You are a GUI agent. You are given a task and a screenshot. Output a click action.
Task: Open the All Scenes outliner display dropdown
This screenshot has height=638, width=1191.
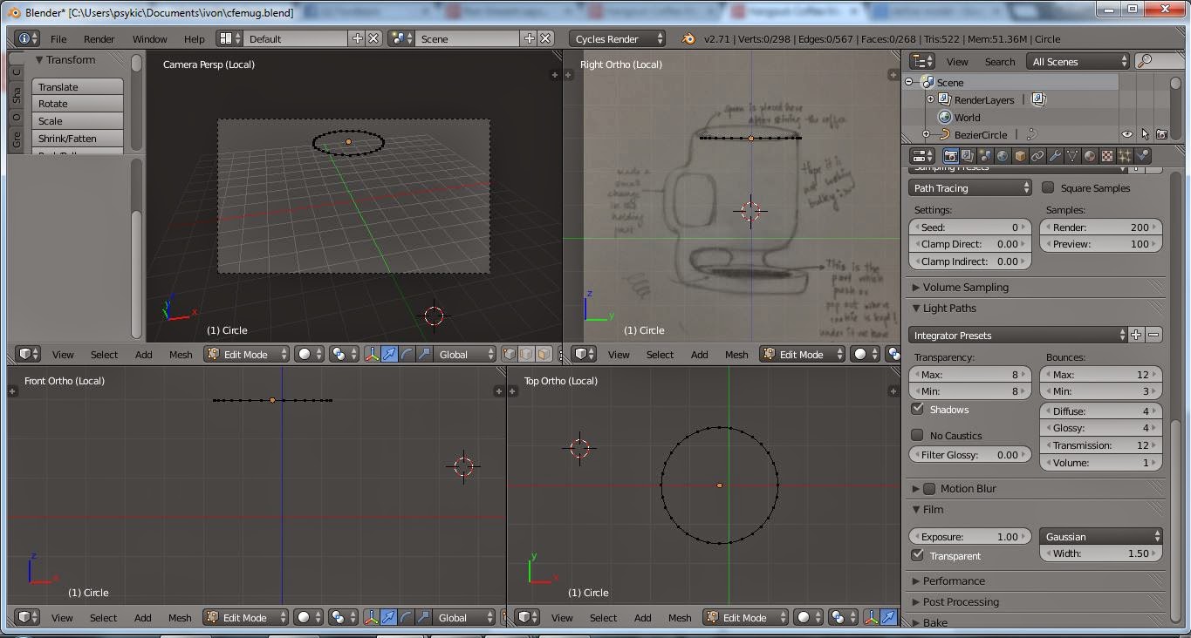[x=1079, y=61]
